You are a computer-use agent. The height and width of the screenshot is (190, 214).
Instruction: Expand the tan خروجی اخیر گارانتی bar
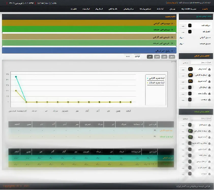[x=89, y=37]
